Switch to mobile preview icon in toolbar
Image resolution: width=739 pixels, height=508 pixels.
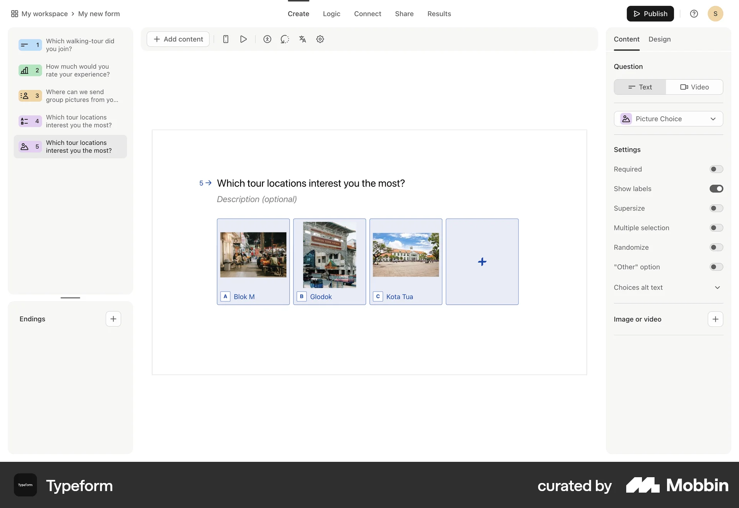tap(226, 39)
